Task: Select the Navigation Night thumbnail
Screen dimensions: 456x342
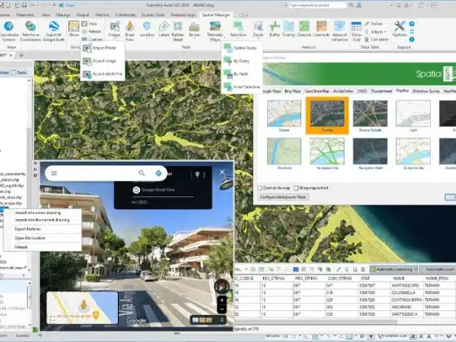Action: coord(370,151)
